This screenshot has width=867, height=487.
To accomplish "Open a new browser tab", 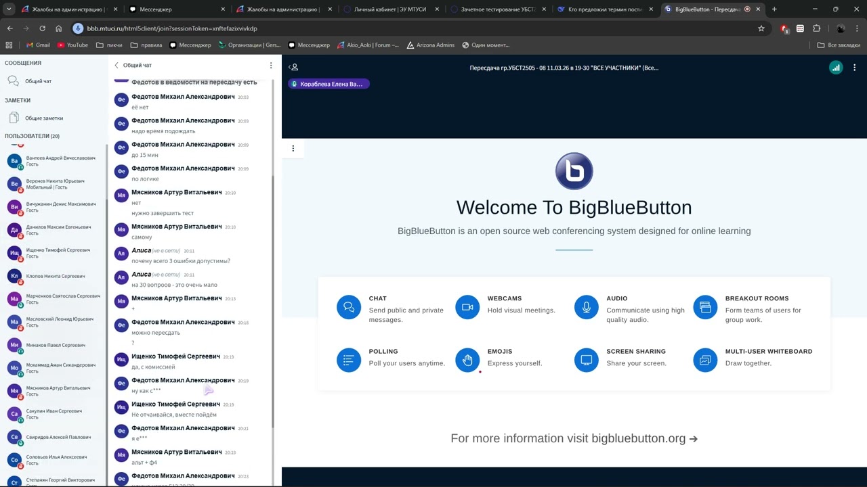I will point(774,9).
